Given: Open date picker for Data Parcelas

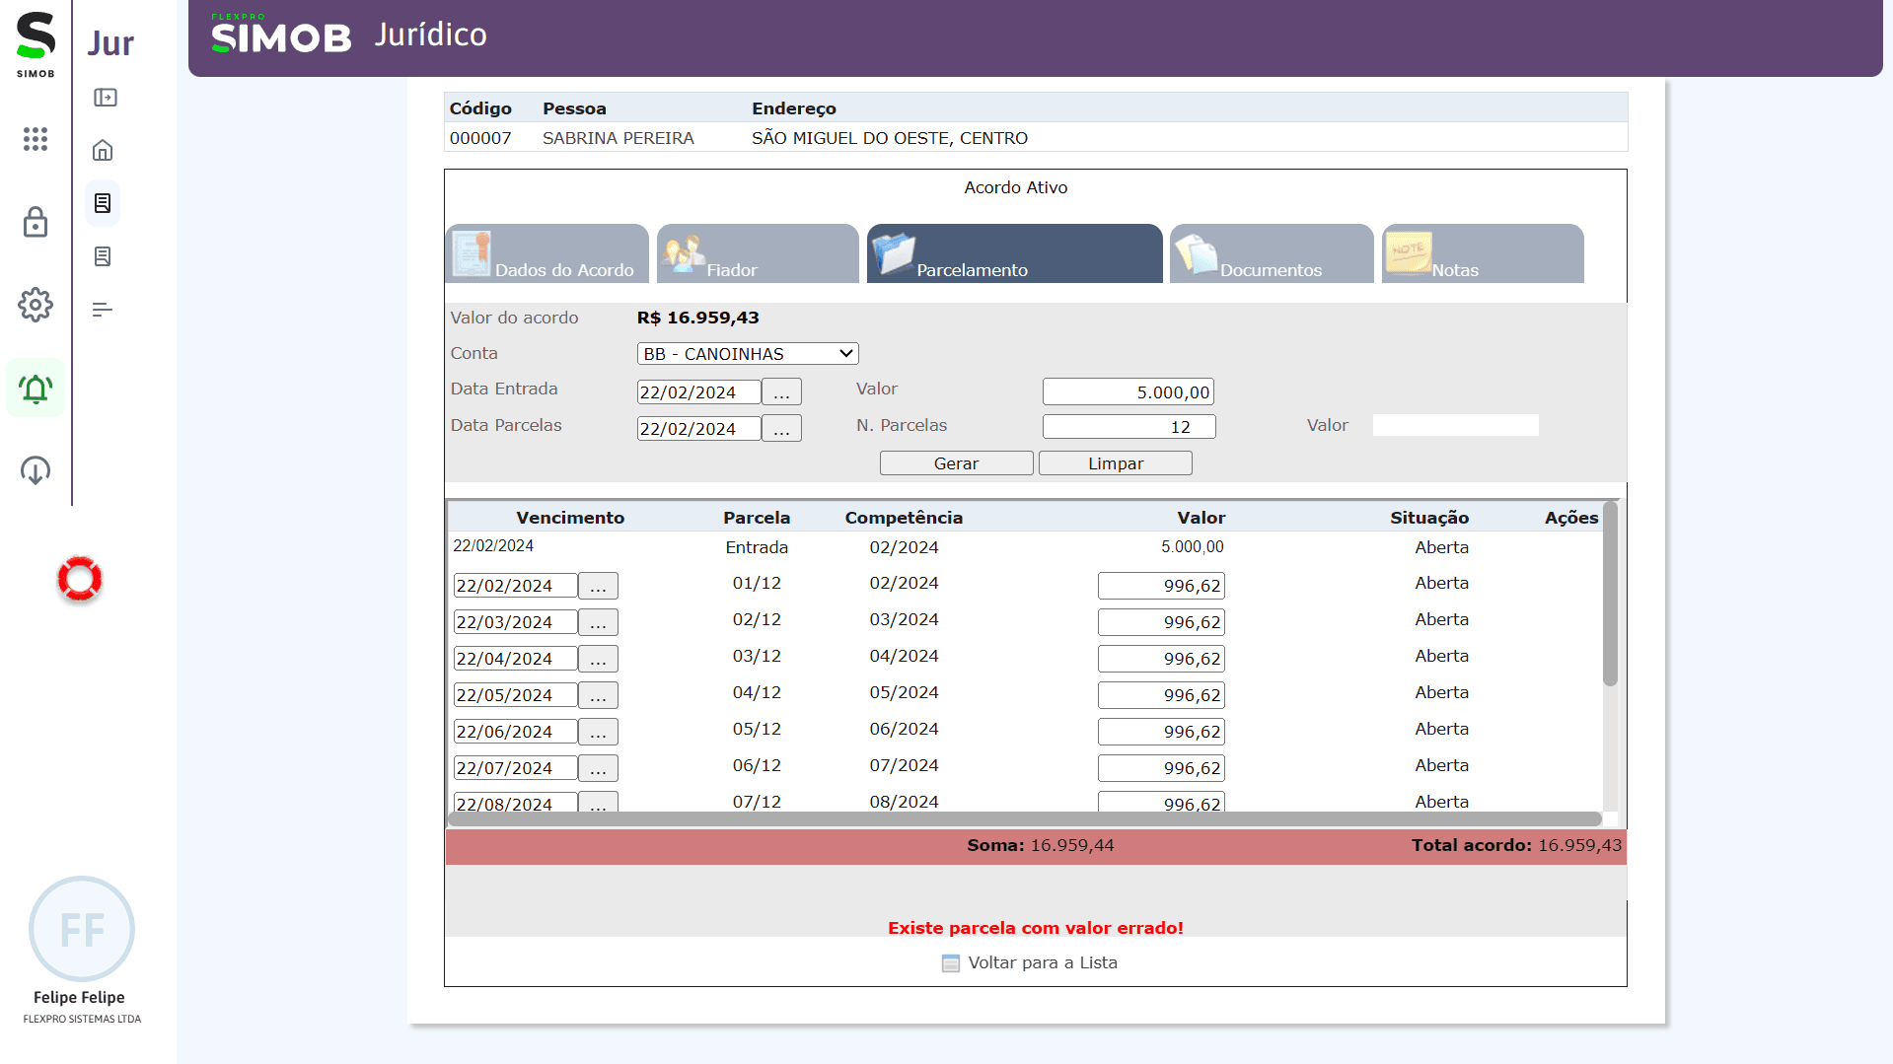Looking at the screenshot, I should 781,429.
